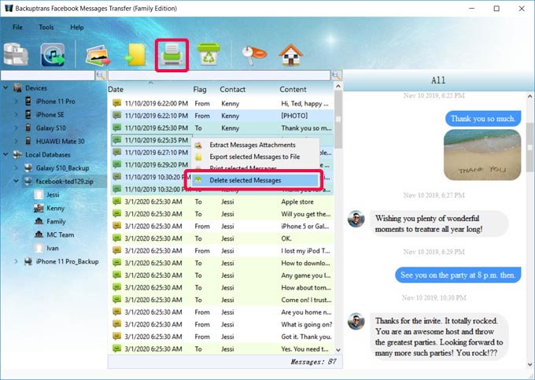535x380 pixels.
Task: Select the 'Come on! I trust...' row
Action: point(221,300)
